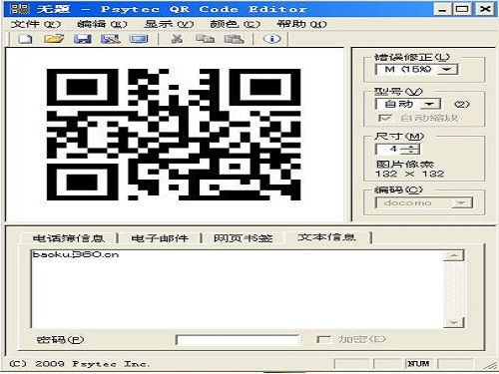Click the Save as image toolbar icon
Screen dimensions: 499x374
point(111,39)
